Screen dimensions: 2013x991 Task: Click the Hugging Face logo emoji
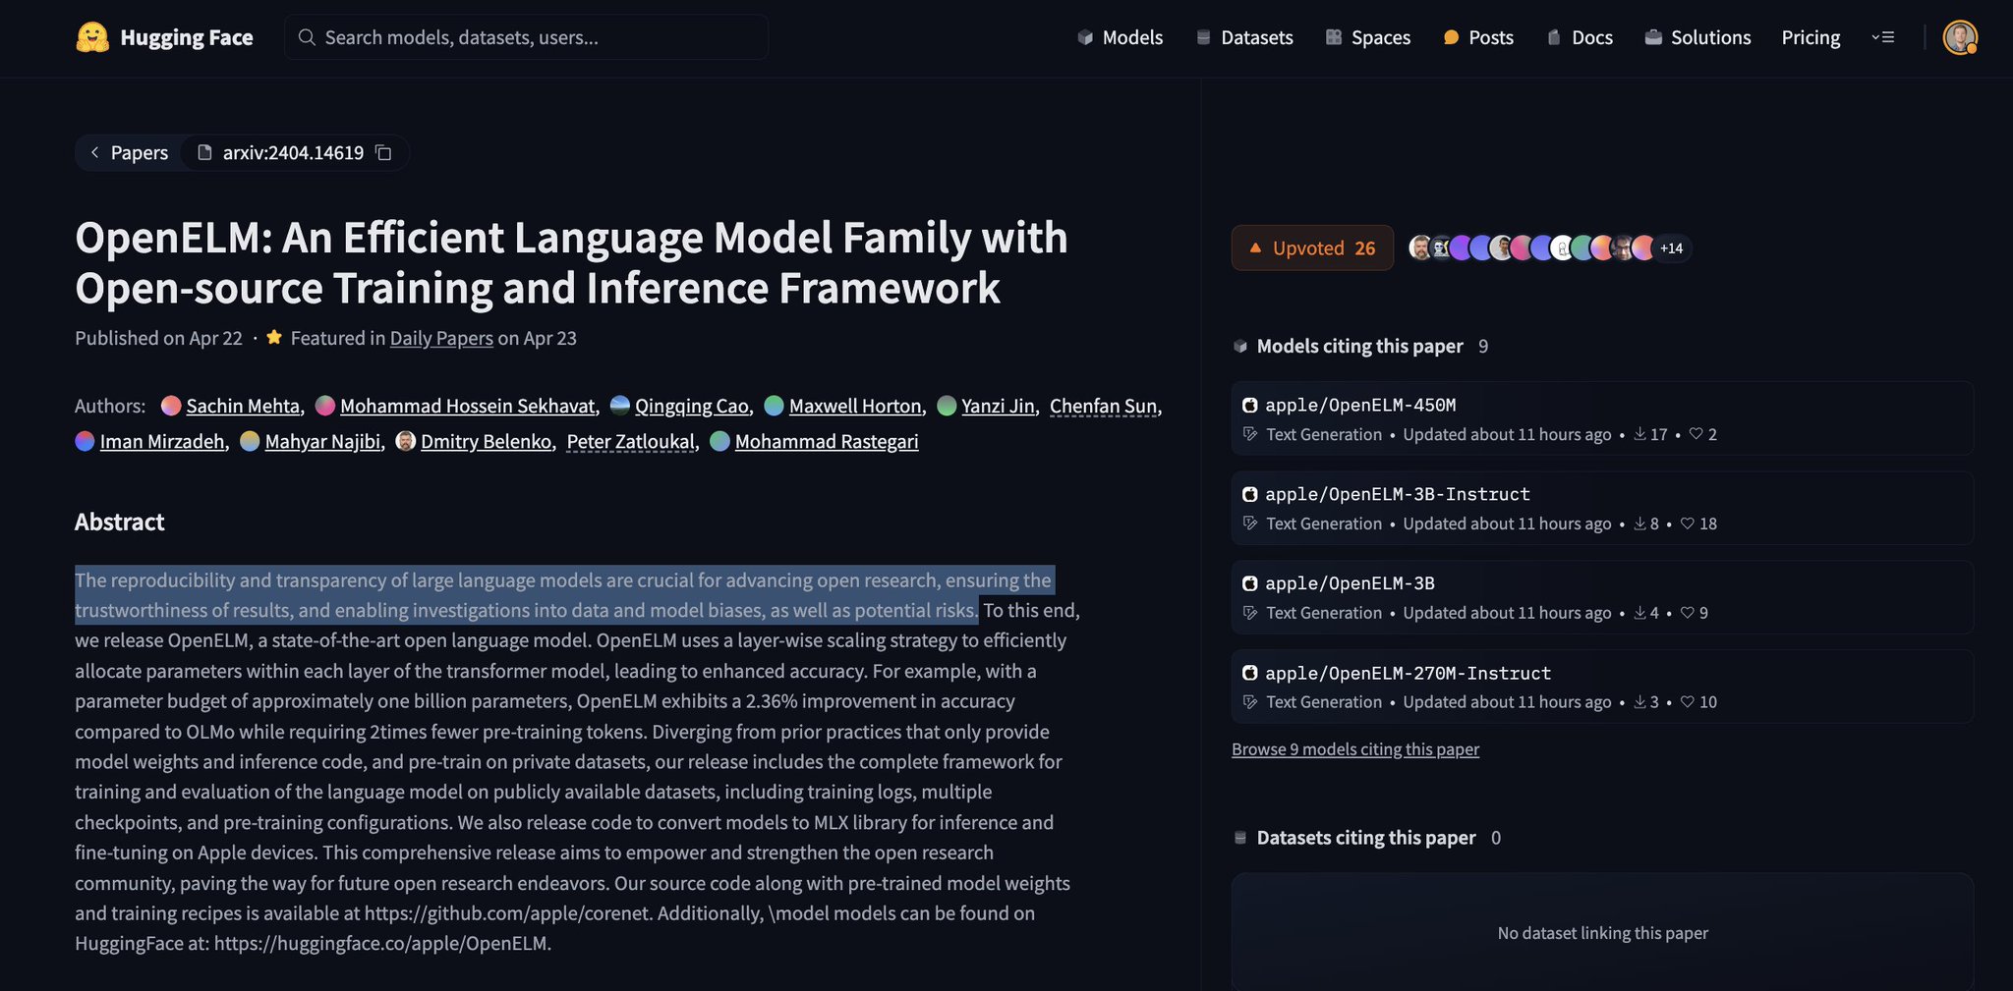point(92,37)
